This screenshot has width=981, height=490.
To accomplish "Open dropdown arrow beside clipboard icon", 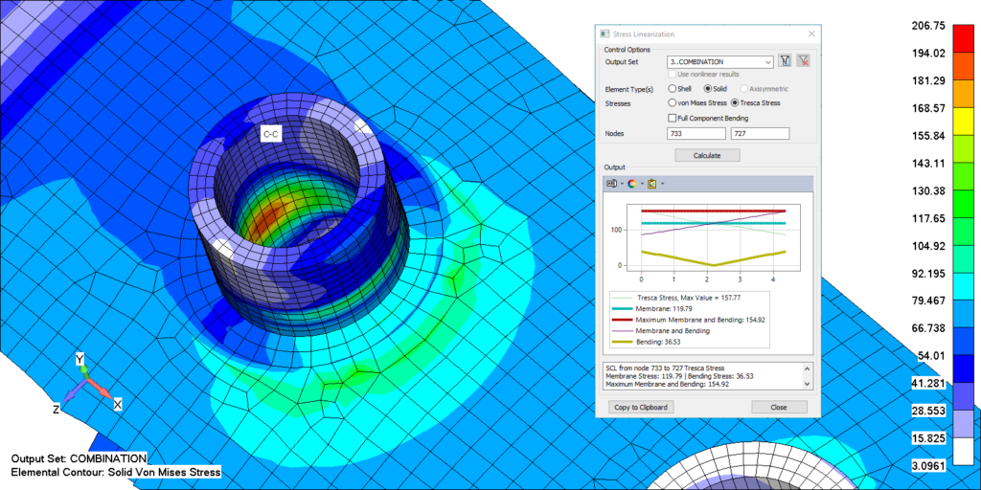I will (662, 184).
